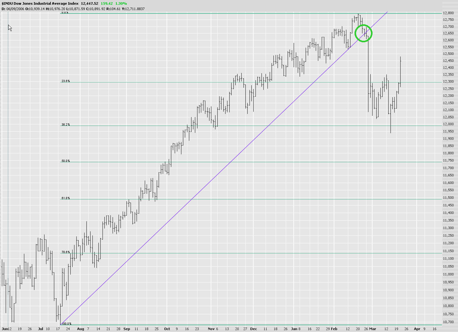Click the 11,750 price axis label
The width and height of the screenshot is (458, 332).
click(448, 161)
